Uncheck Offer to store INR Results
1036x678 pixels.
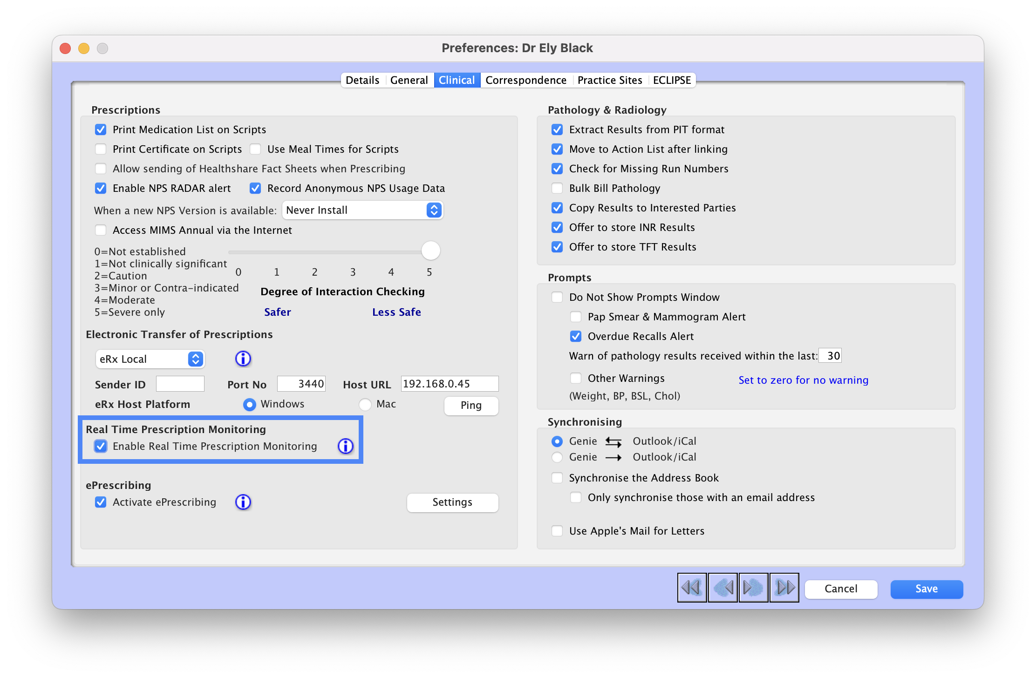coord(557,227)
